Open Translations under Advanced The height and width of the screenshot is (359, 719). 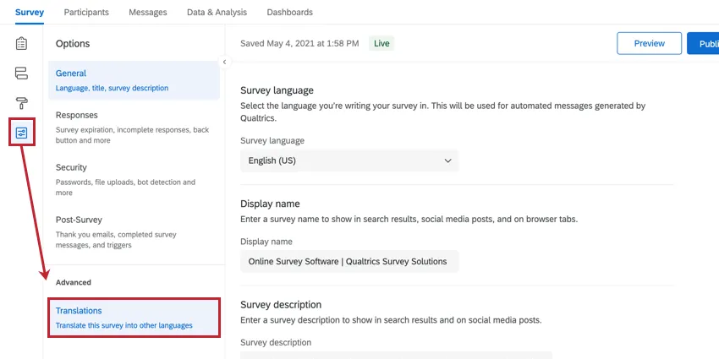point(134,318)
